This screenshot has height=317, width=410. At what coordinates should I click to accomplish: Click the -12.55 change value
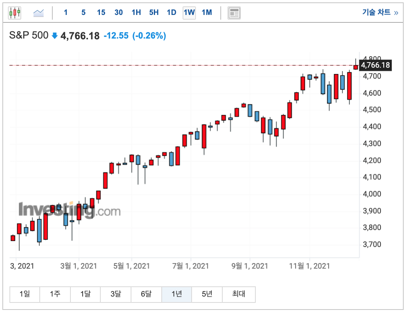pos(116,35)
